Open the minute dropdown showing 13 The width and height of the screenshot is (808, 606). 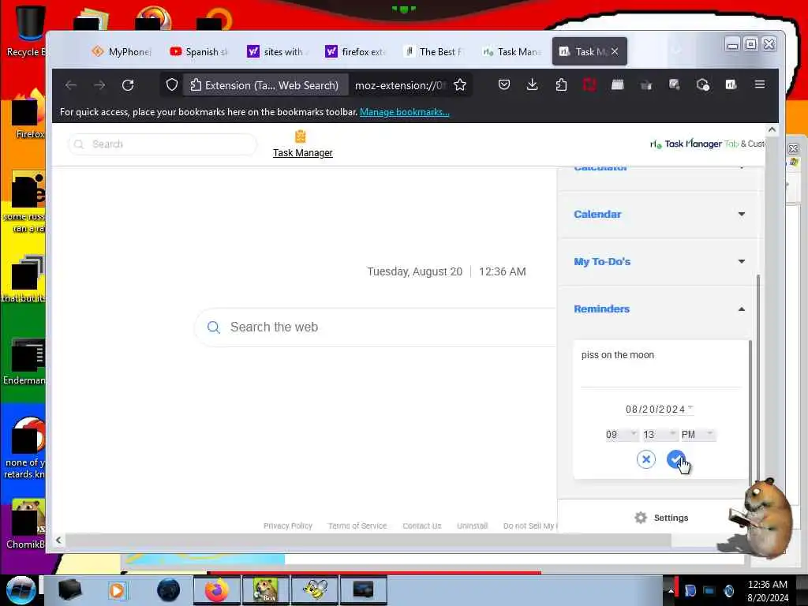coord(660,435)
